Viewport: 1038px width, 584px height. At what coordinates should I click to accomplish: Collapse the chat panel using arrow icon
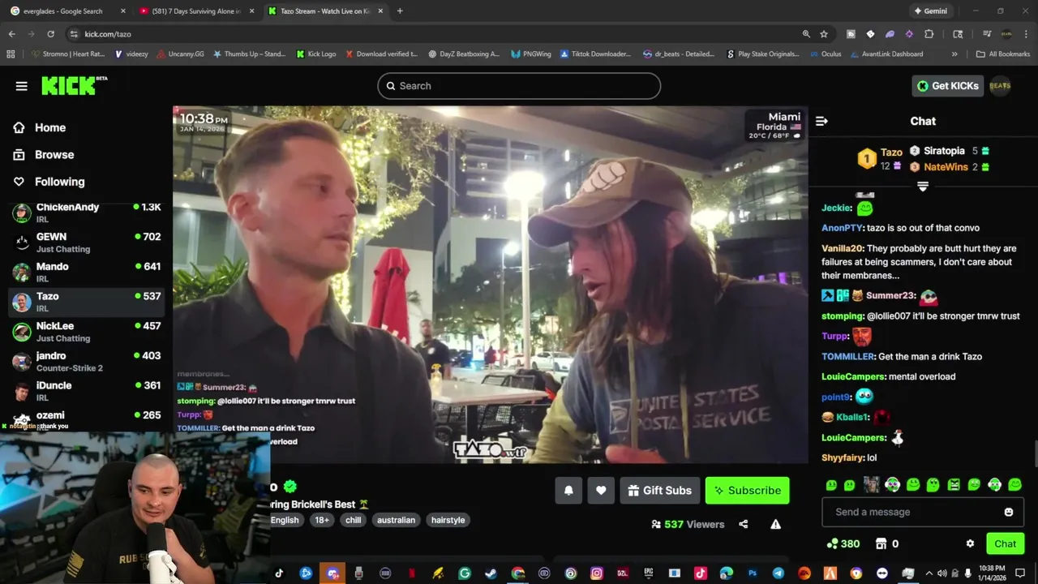click(x=821, y=121)
